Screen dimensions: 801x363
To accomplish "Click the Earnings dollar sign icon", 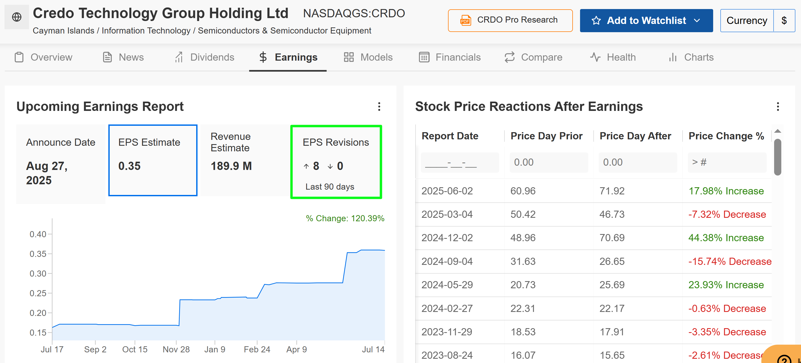I will click(263, 57).
